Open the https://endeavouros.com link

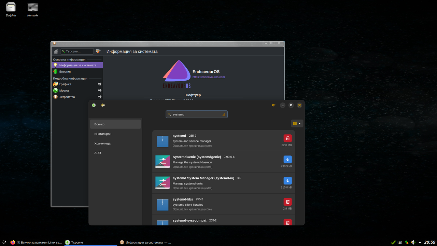point(209,77)
